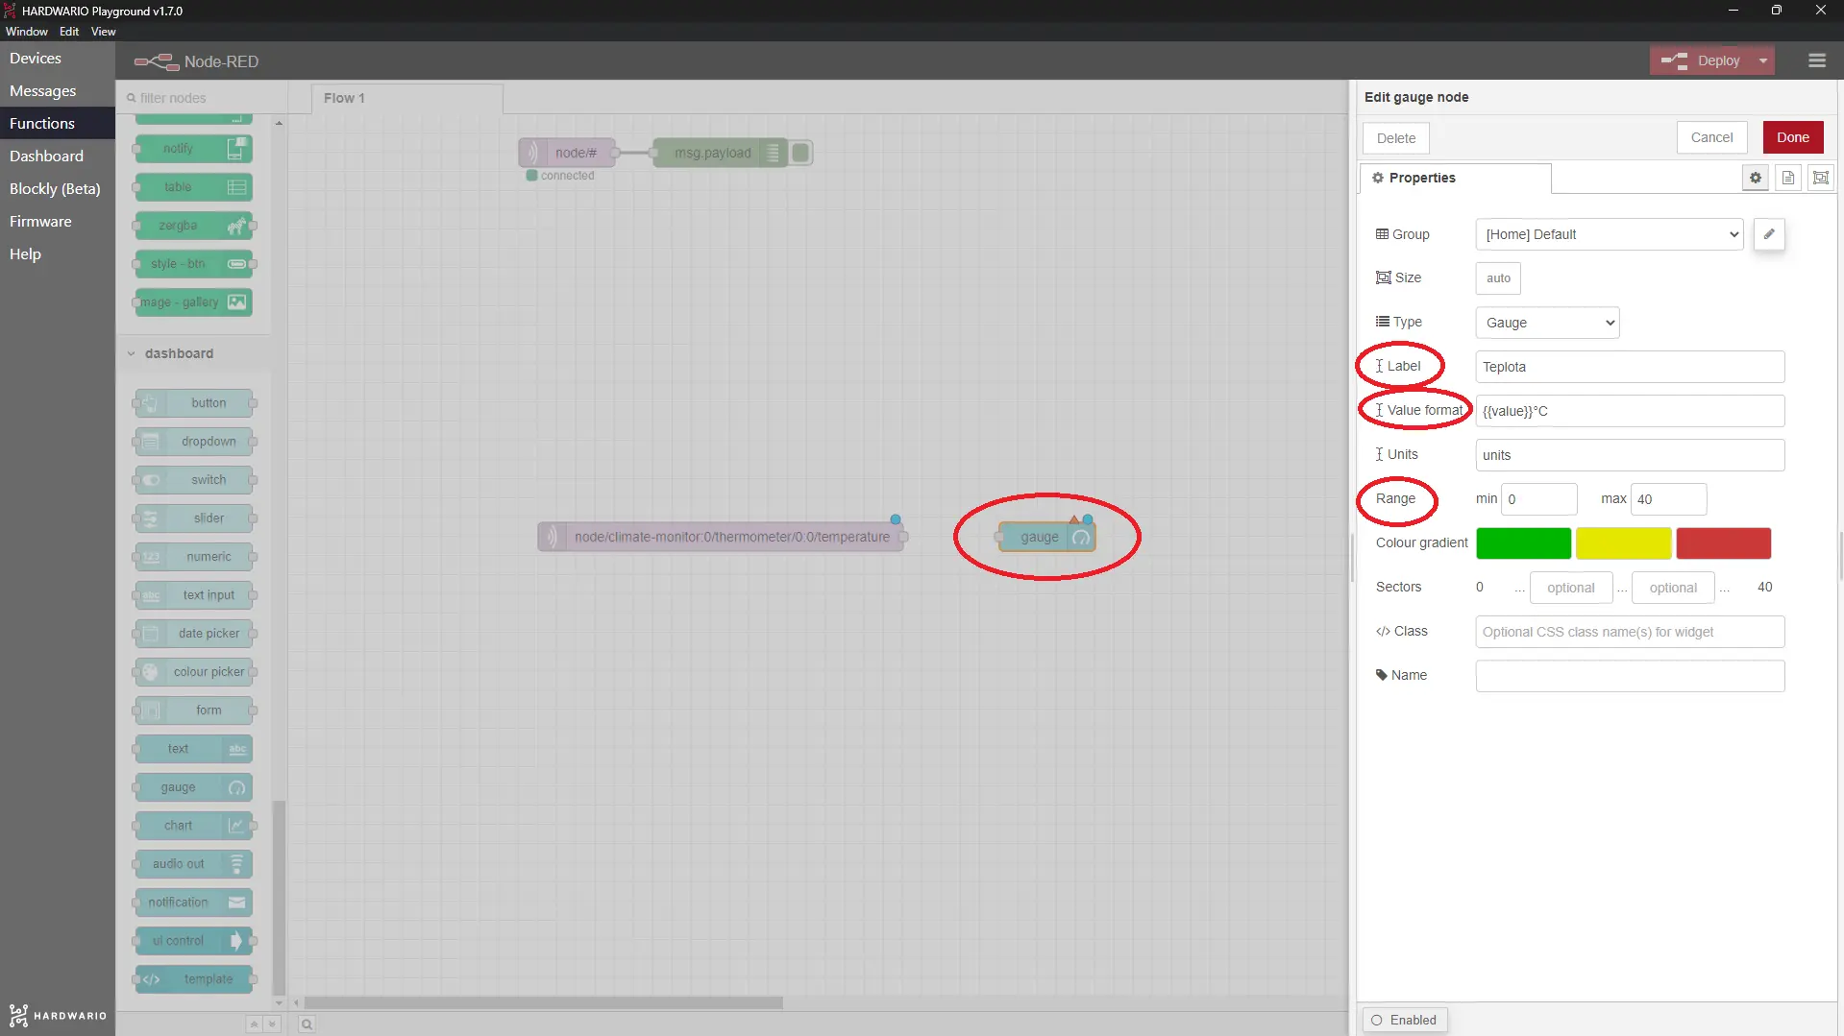Image resolution: width=1844 pixels, height=1036 pixels.
Task: Pick the text input palette node
Action: point(195,595)
